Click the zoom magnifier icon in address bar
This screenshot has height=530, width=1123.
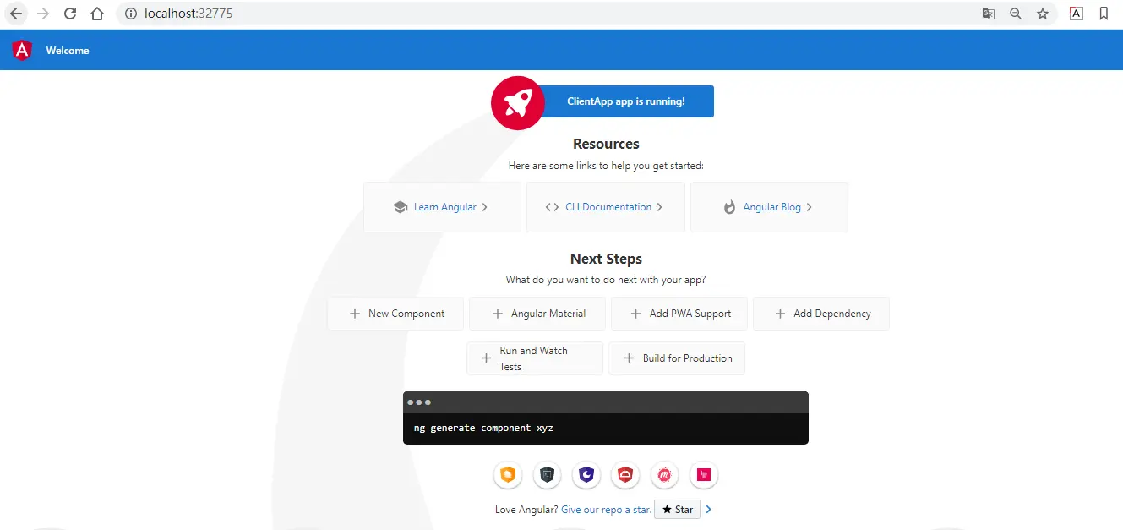[1016, 14]
